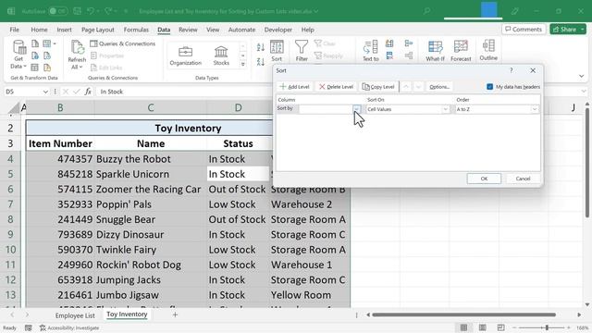Click the Sort ribbon button
The image size is (592, 333).
point(277,51)
